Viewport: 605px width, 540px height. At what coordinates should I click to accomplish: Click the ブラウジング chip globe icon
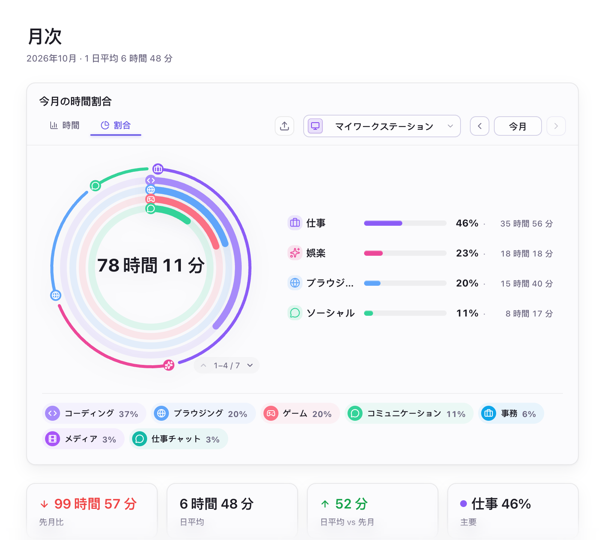point(161,413)
